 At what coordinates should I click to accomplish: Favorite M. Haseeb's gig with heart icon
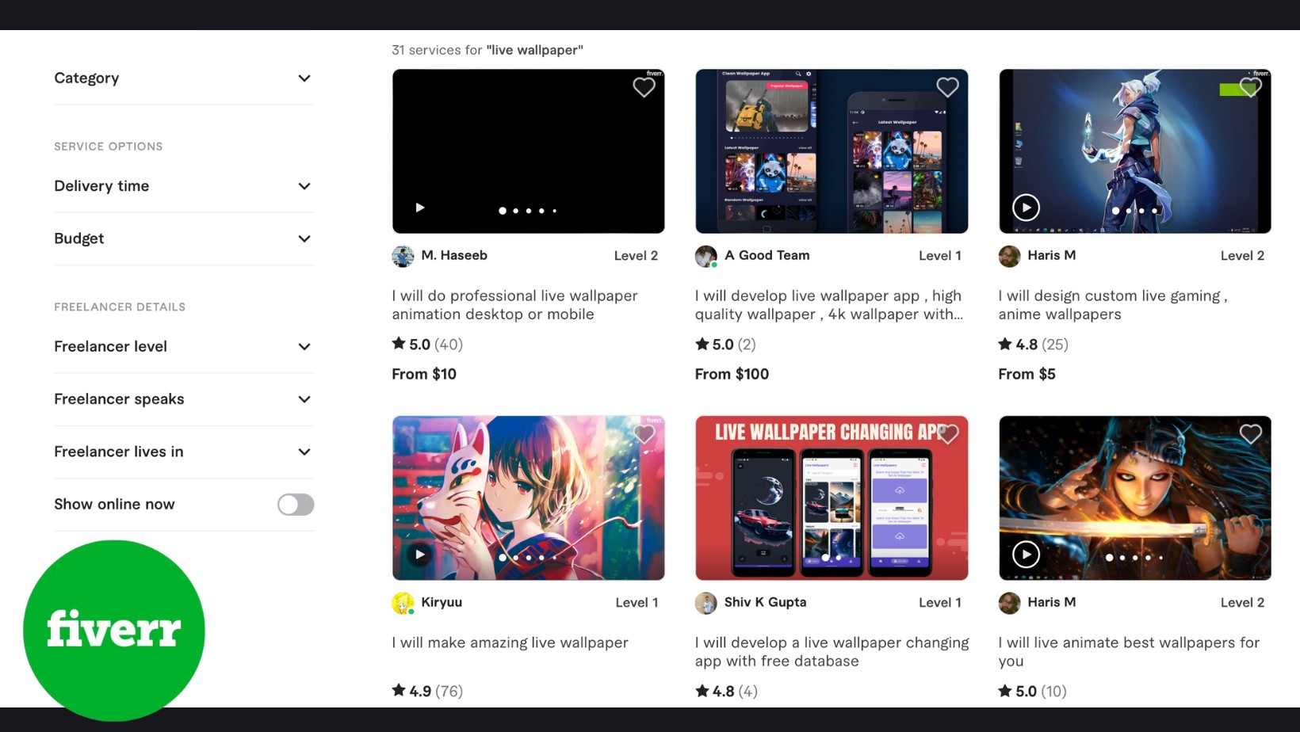(644, 87)
